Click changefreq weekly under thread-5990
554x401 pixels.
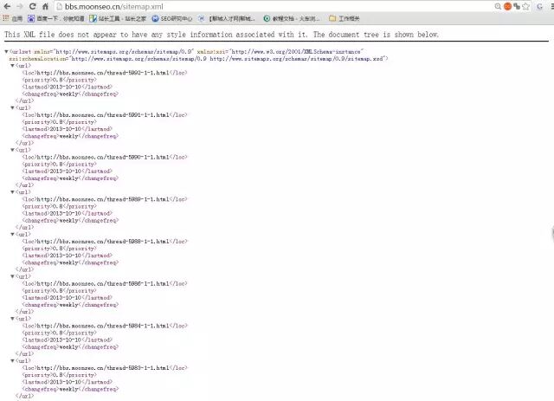tap(70, 178)
